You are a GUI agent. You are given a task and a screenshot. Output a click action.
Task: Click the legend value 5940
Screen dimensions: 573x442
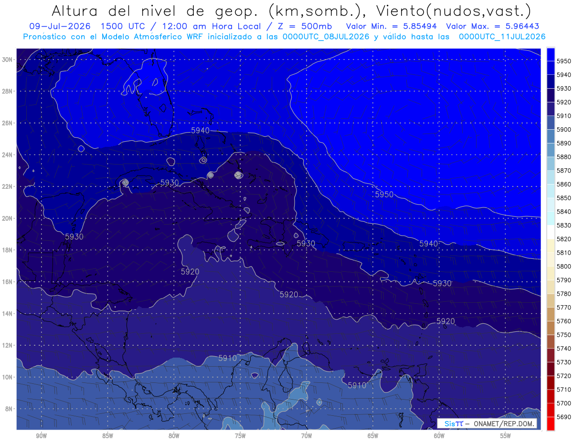(563, 75)
